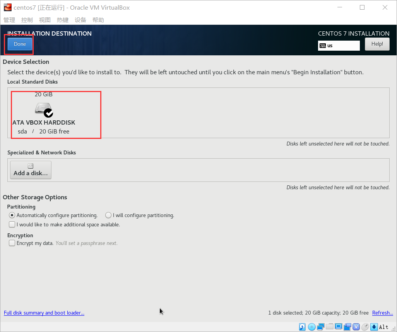The image size is (397, 332).
Task: Click the display status icon
Action: click(x=338, y=327)
